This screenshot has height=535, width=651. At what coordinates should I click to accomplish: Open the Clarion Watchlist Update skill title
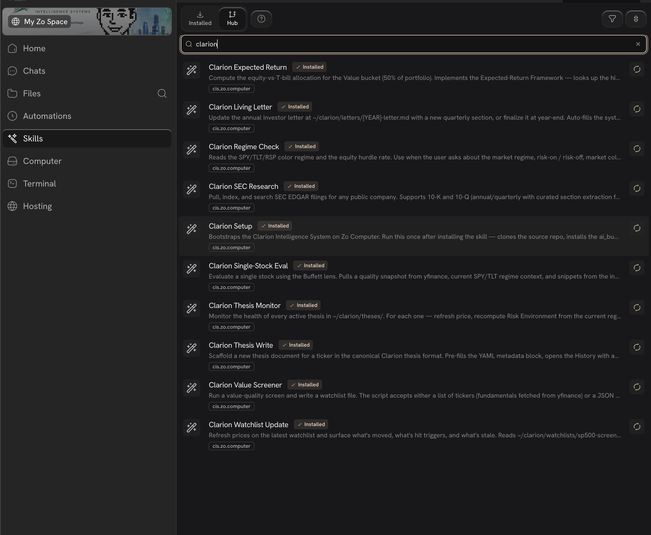click(x=248, y=425)
